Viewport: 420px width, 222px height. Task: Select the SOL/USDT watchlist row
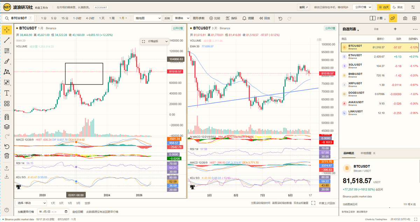point(379,66)
